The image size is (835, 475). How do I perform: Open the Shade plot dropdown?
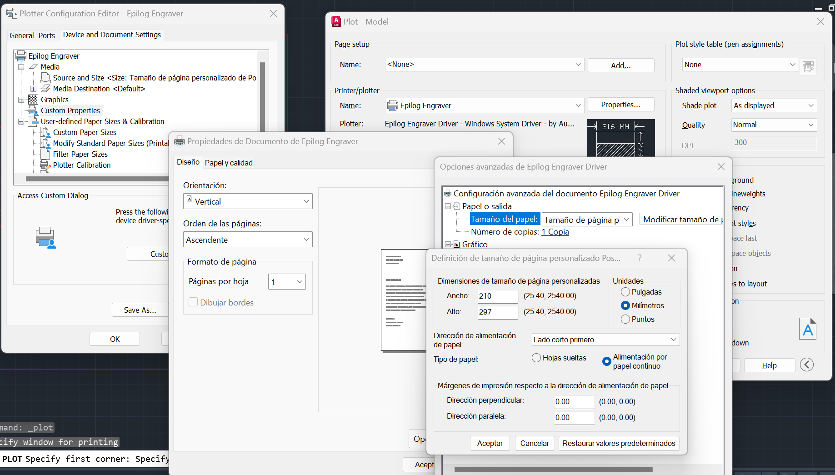click(774, 105)
